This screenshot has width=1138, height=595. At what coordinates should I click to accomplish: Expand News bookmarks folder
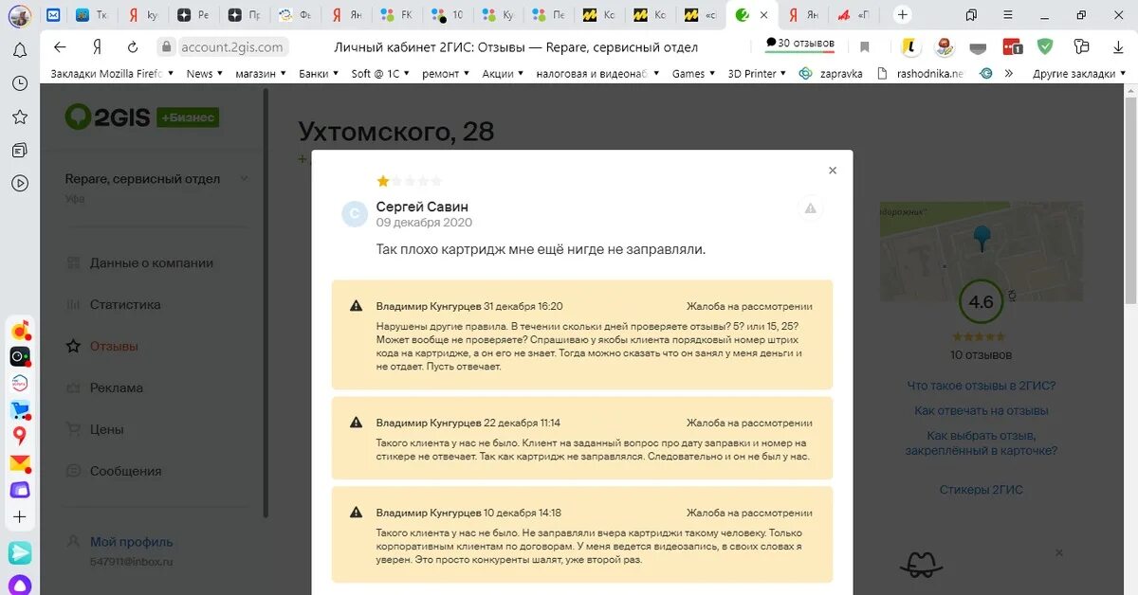(x=205, y=73)
